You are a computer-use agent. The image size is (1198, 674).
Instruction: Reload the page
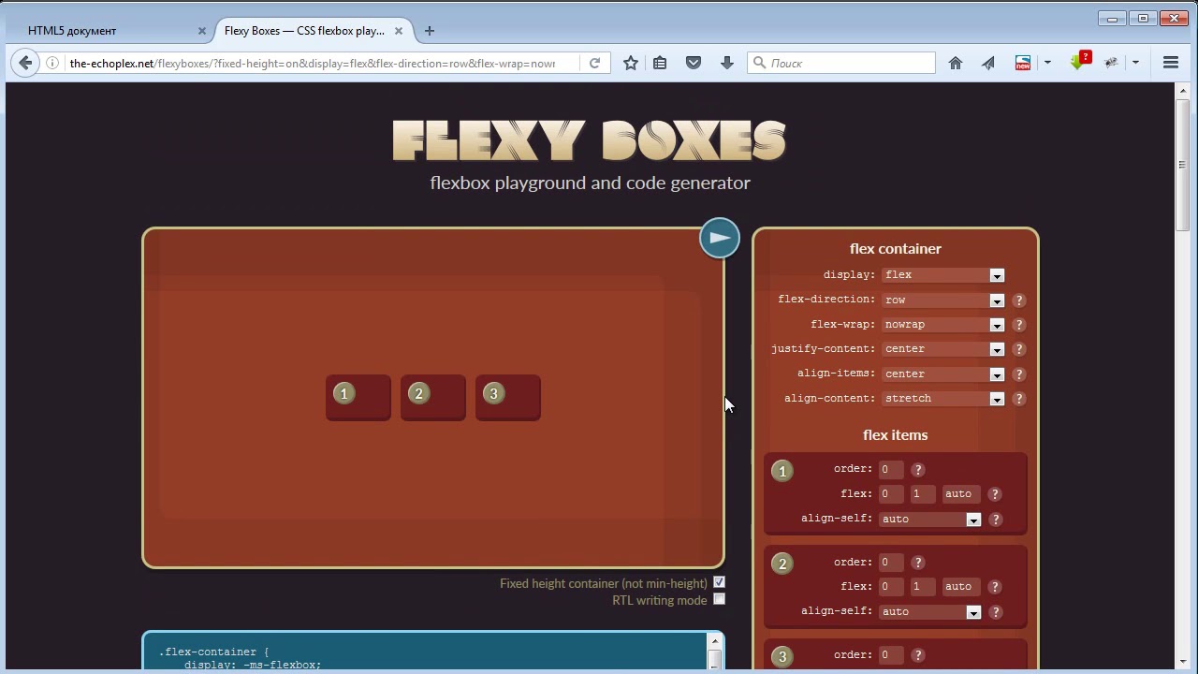click(594, 63)
